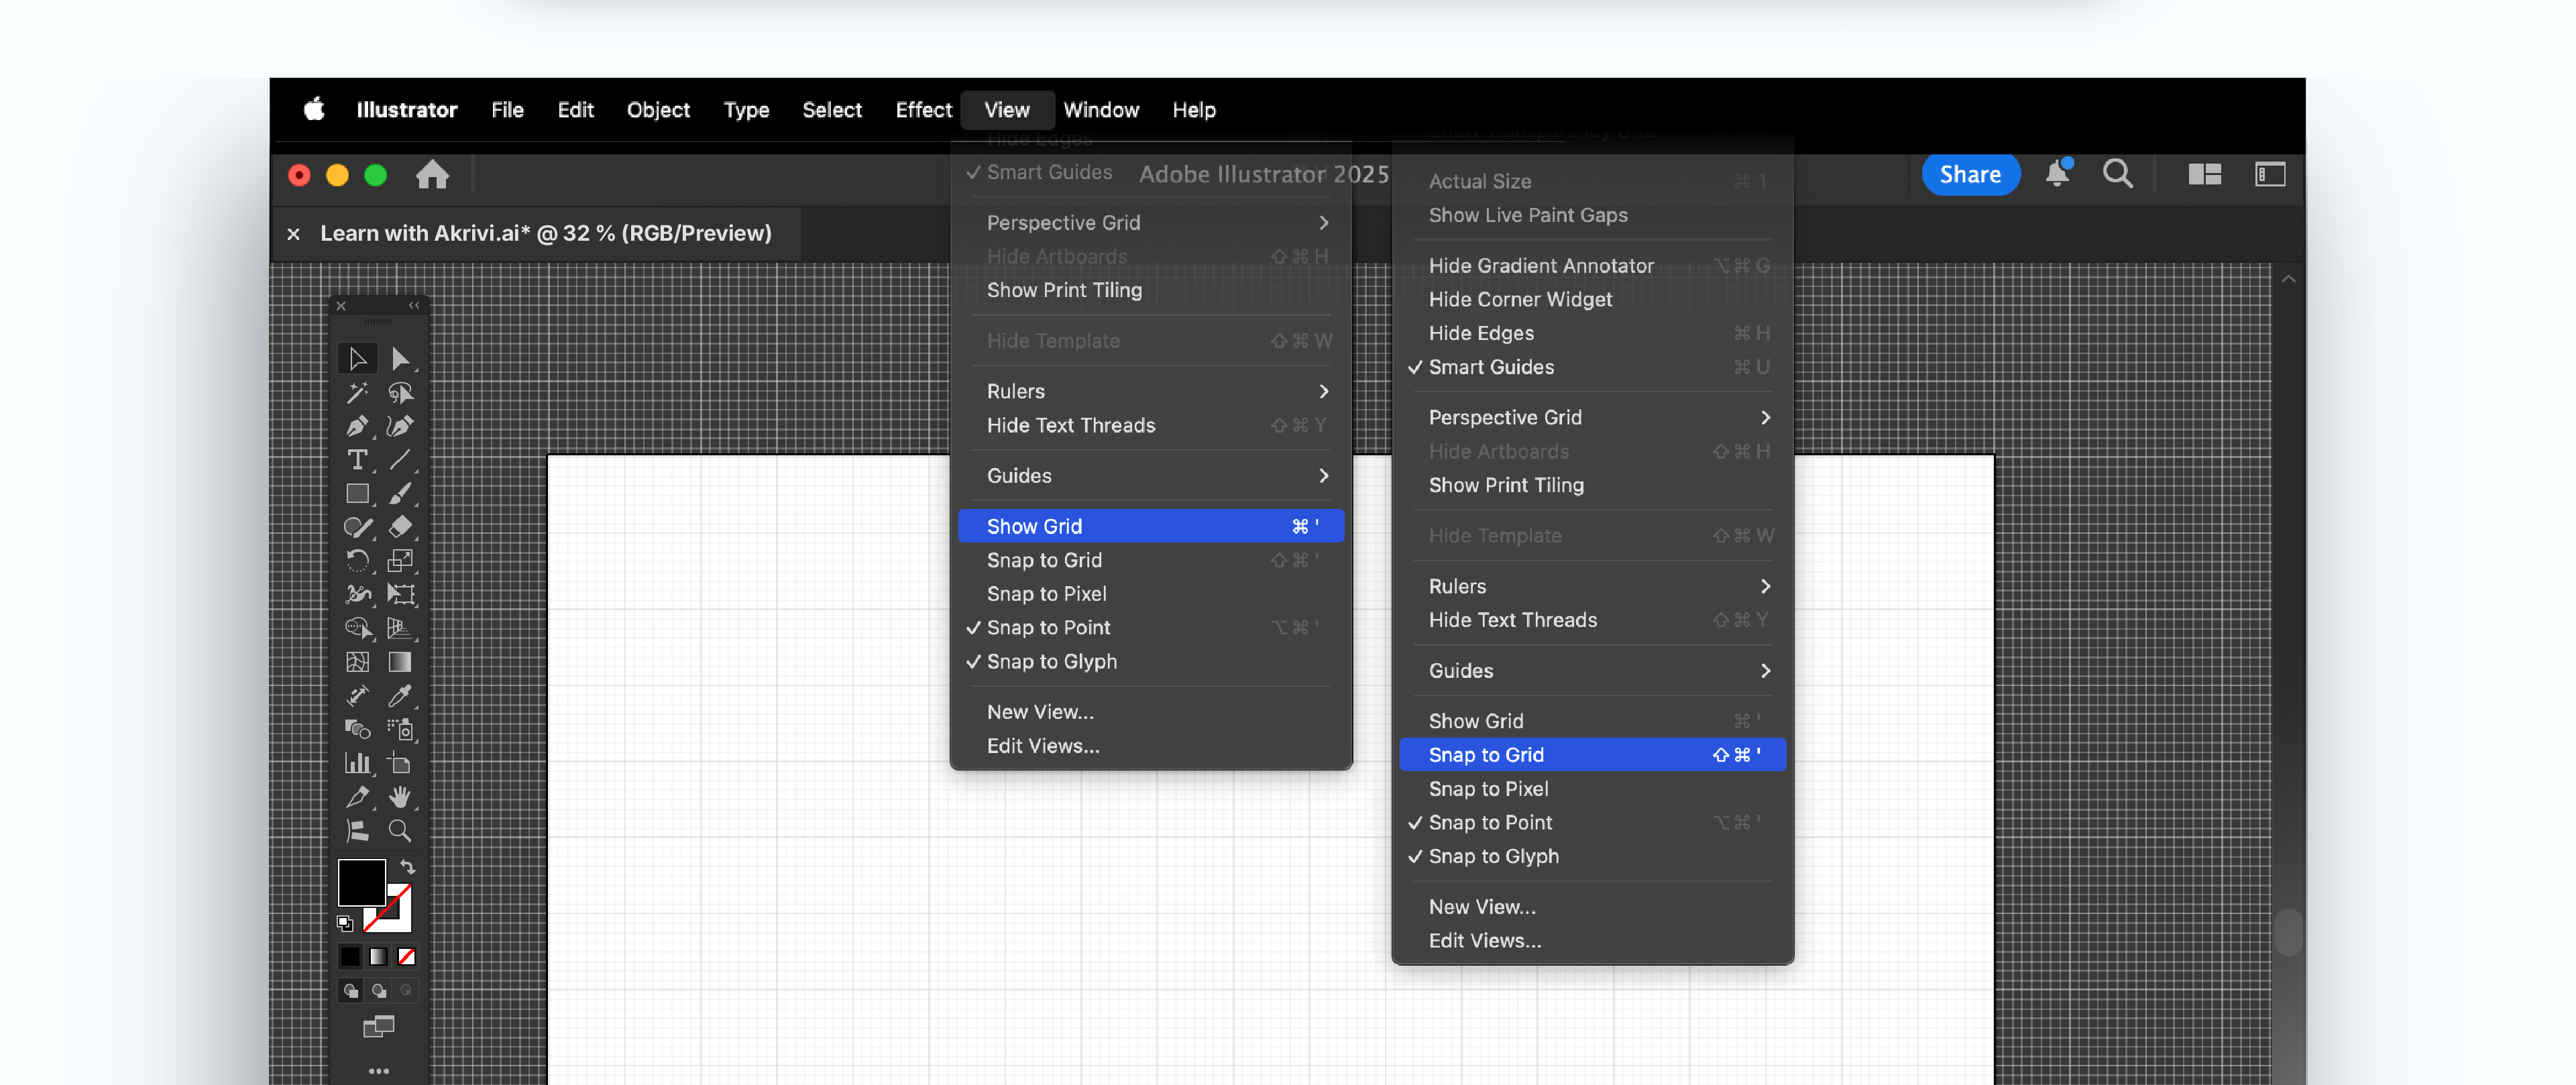This screenshot has width=2576, height=1085.
Task: Expand Guides submenu in left menu
Action: tap(1151, 476)
